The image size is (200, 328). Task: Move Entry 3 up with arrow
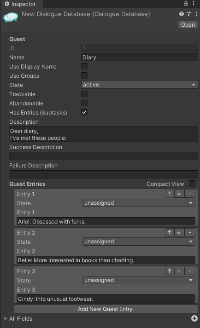tap(170, 271)
